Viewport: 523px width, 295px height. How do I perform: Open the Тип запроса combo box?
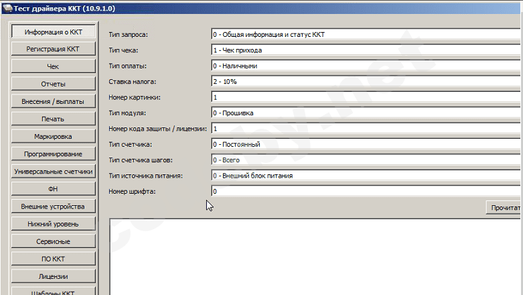coord(366,34)
